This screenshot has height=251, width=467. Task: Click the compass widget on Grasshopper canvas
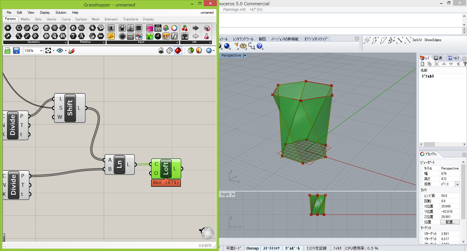[207, 233]
